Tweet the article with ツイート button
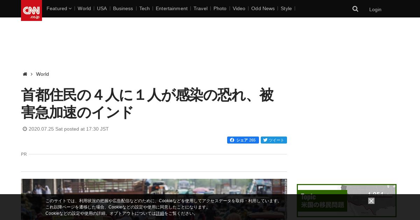The height and width of the screenshot is (220, 420). tap(274, 140)
